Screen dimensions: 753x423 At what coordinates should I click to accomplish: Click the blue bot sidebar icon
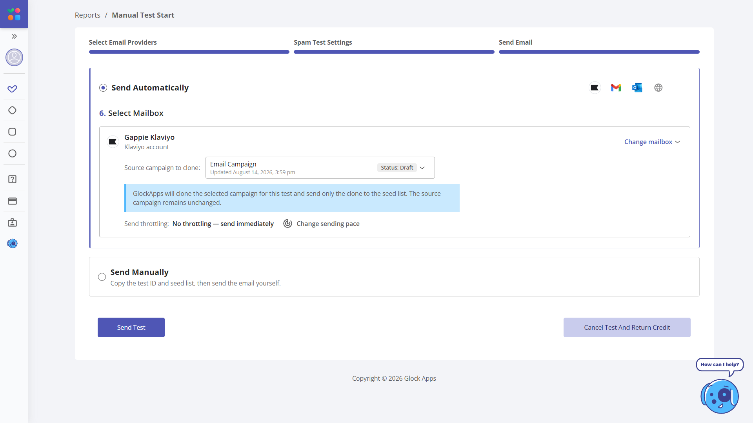pyautogui.click(x=12, y=244)
